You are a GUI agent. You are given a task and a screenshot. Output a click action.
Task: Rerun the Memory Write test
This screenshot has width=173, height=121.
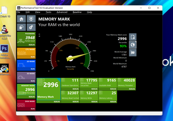[x=94, y=102]
